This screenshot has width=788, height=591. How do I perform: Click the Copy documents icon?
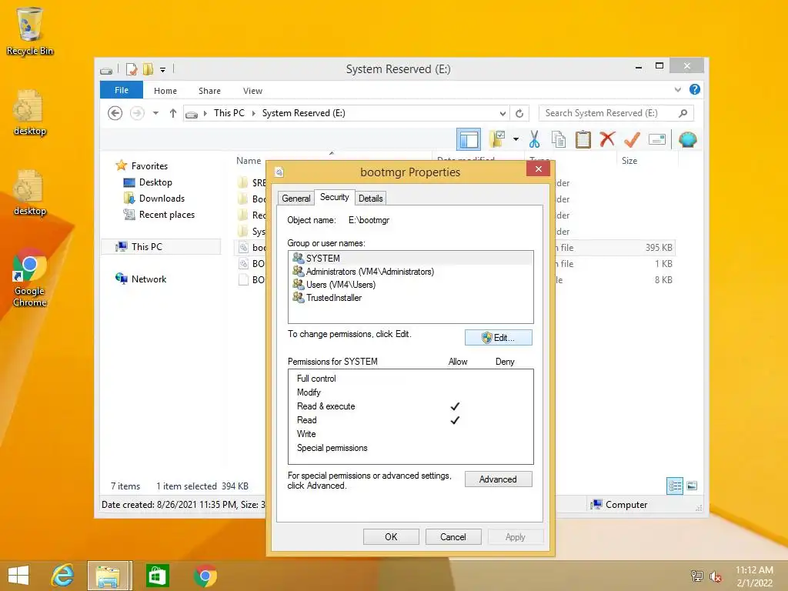pyautogui.click(x=559, y=139)
